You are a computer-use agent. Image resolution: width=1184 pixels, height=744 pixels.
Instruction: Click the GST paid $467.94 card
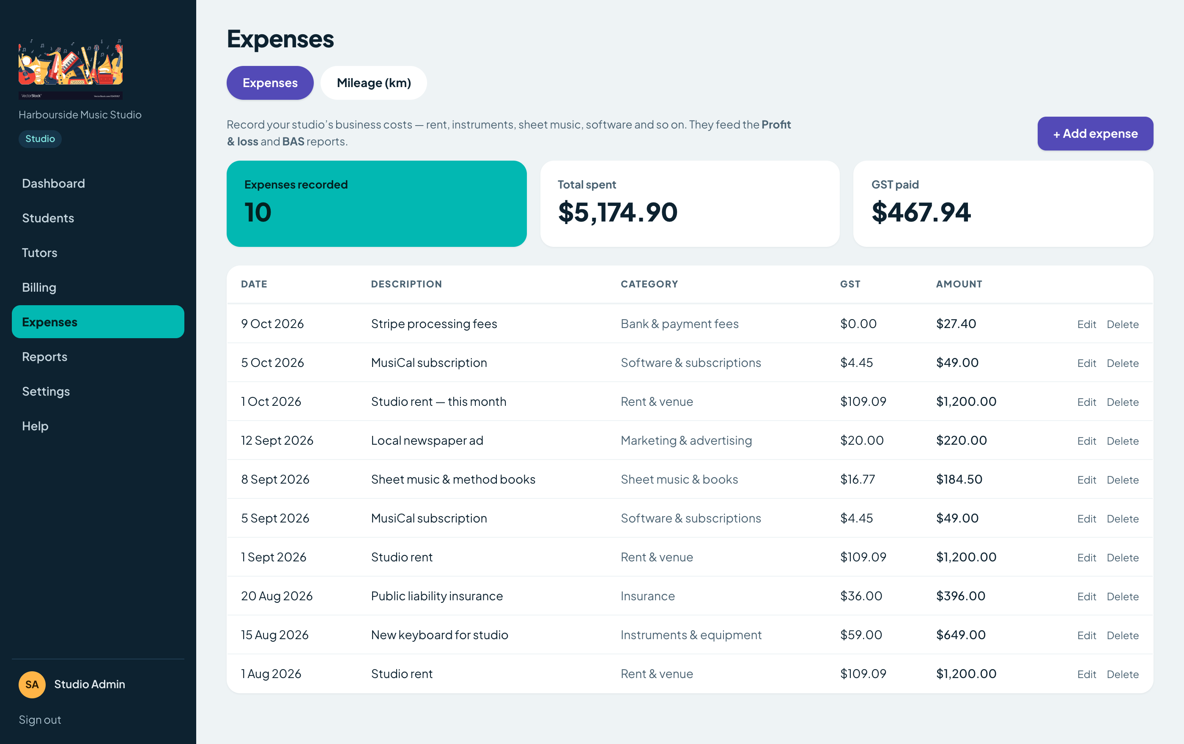tap(1003, 203)
